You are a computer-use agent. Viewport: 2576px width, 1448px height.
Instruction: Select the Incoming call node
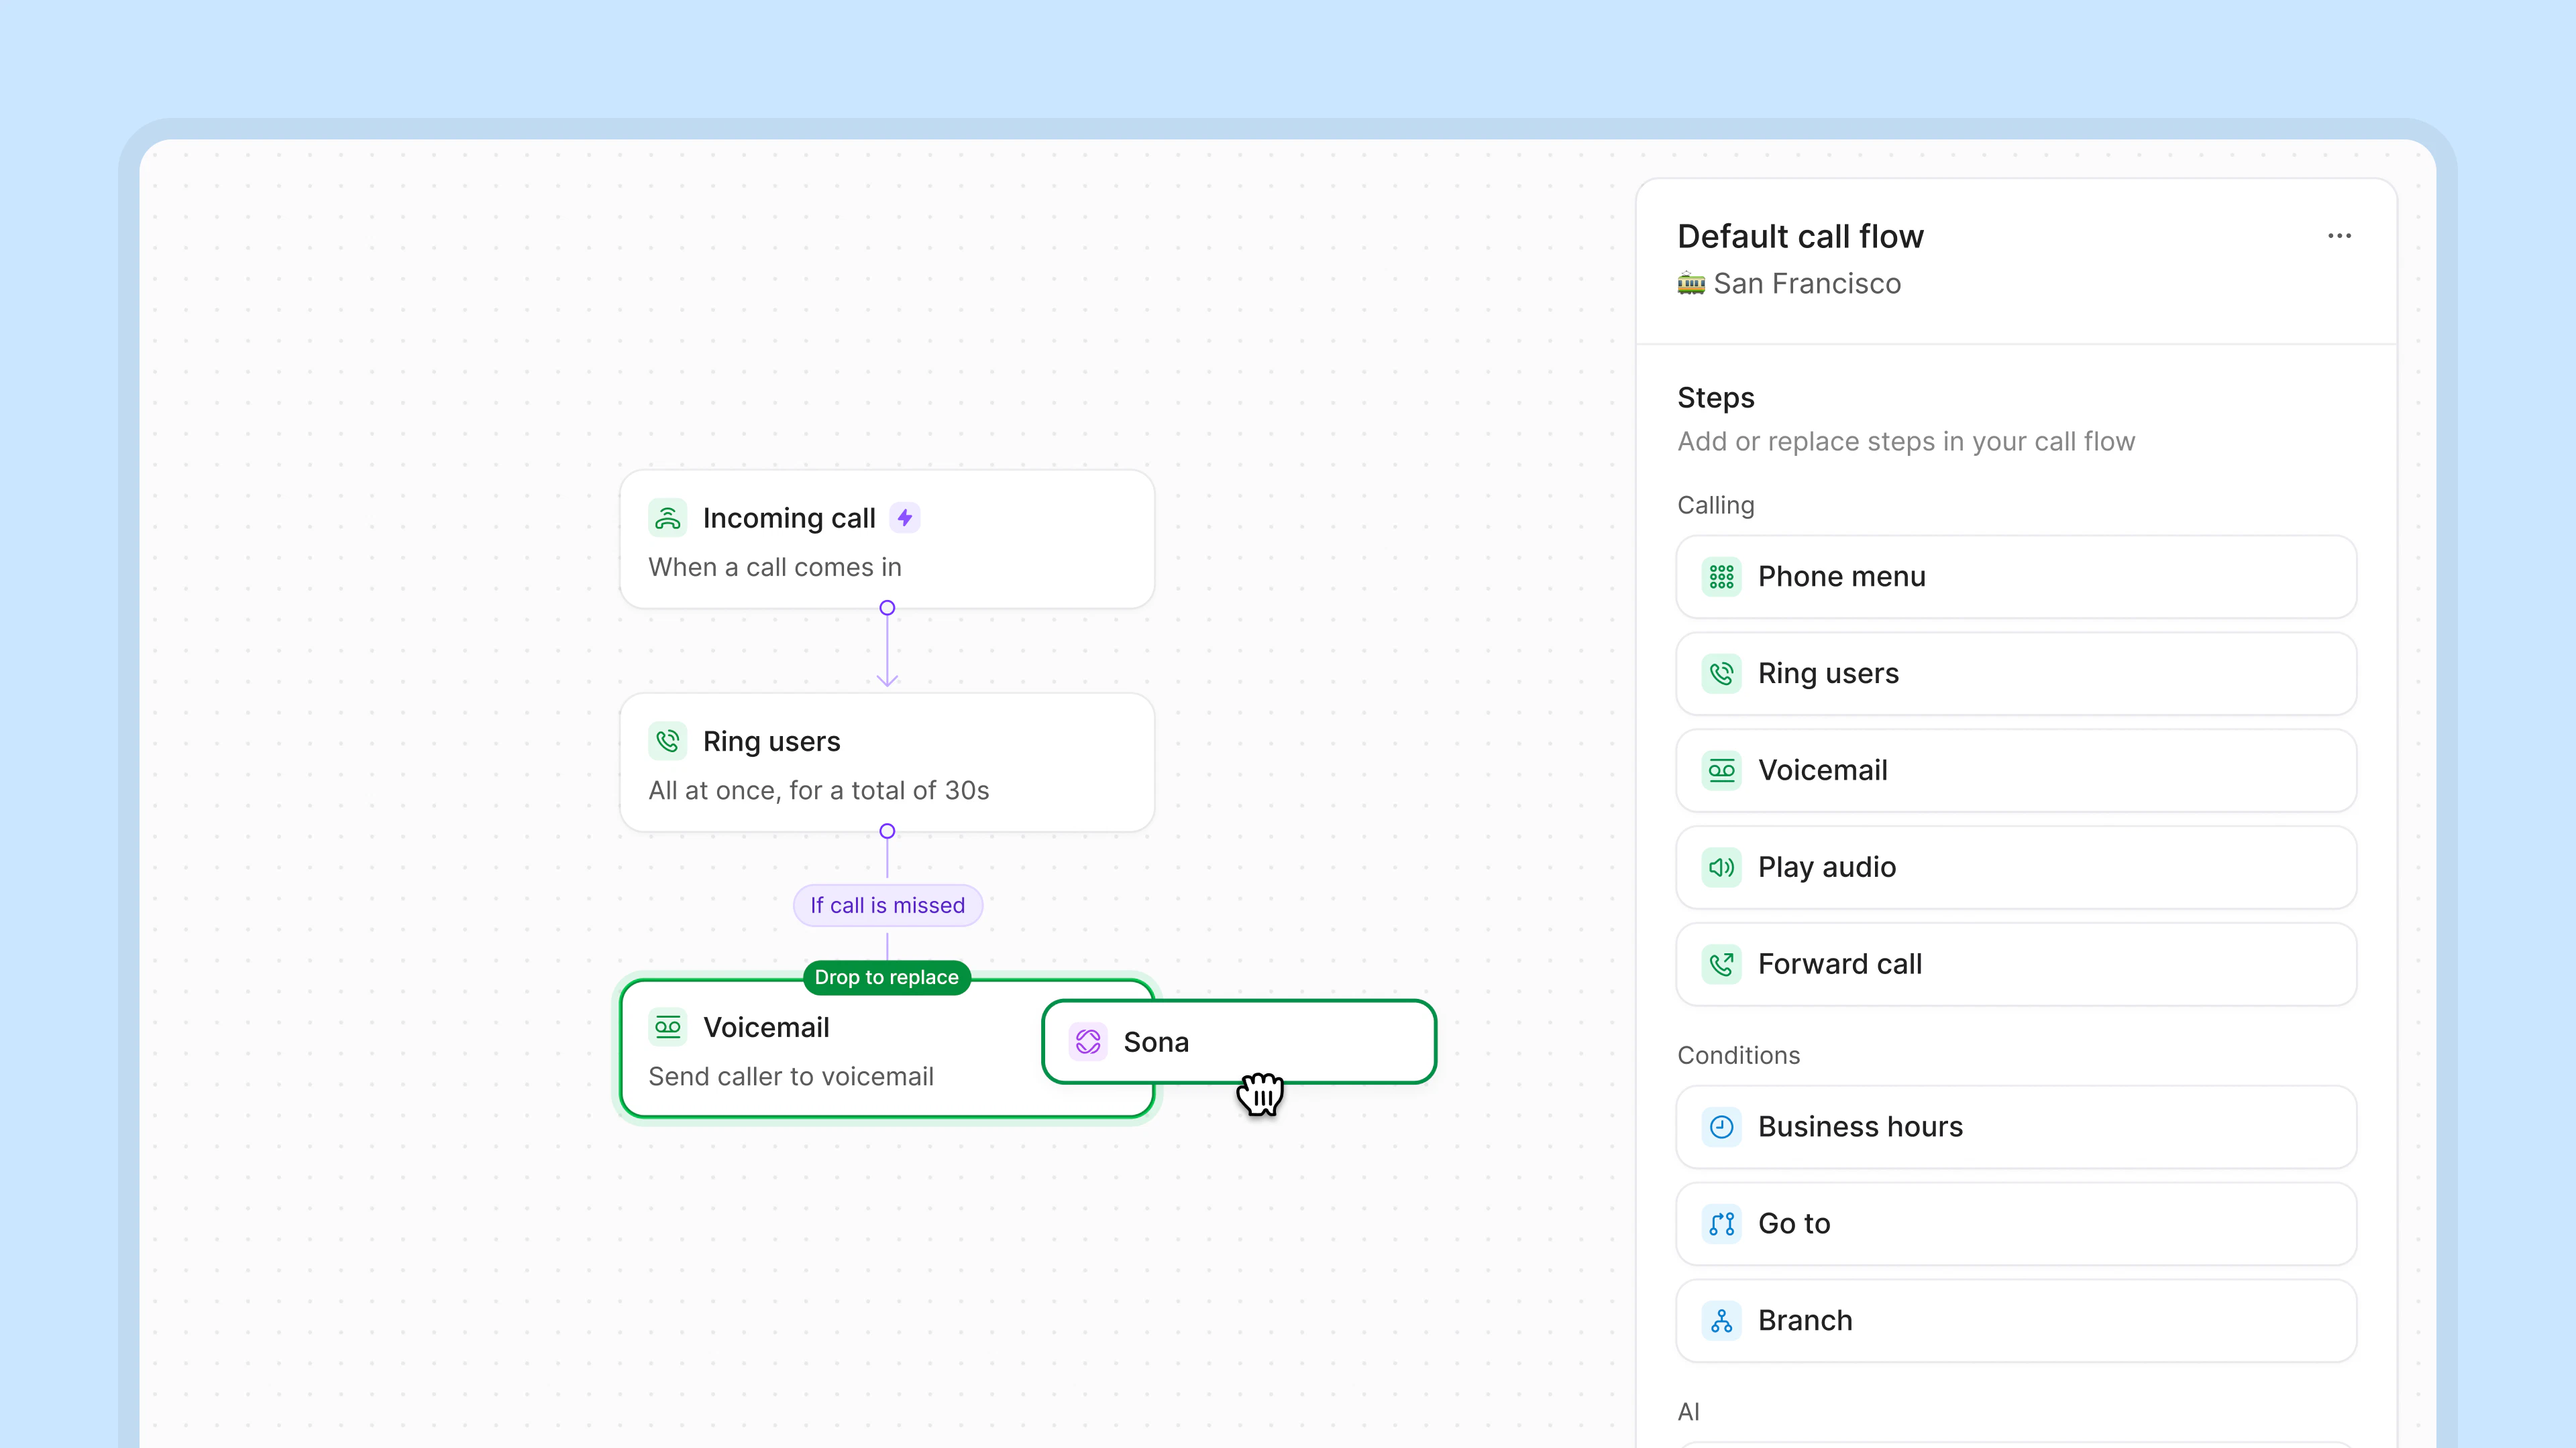tap(886, 540)
